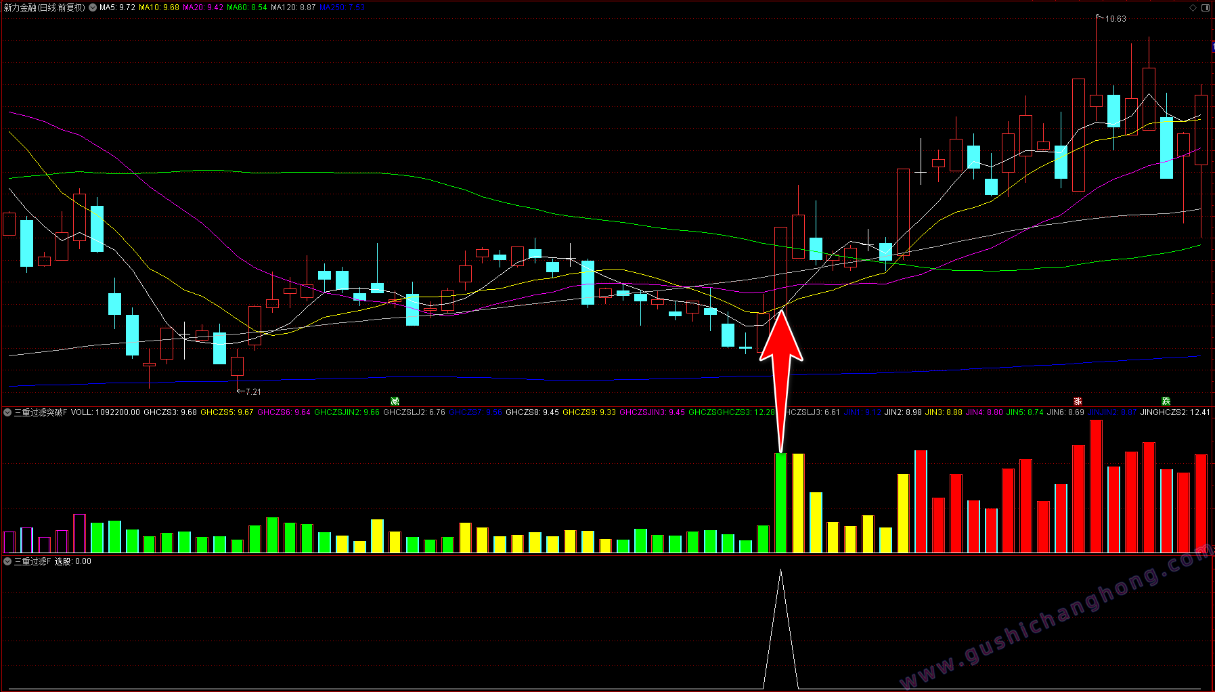Click the 7.21 low price marker

(x=252, y=392)
